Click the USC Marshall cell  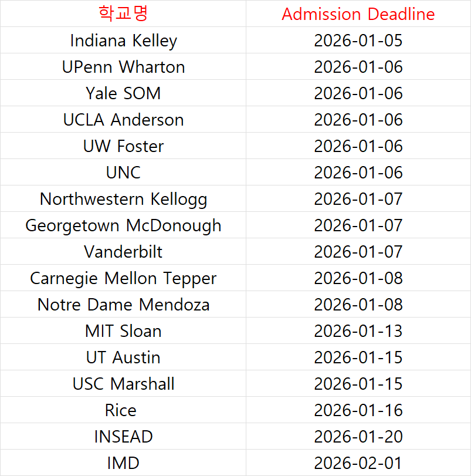point(123,383)
